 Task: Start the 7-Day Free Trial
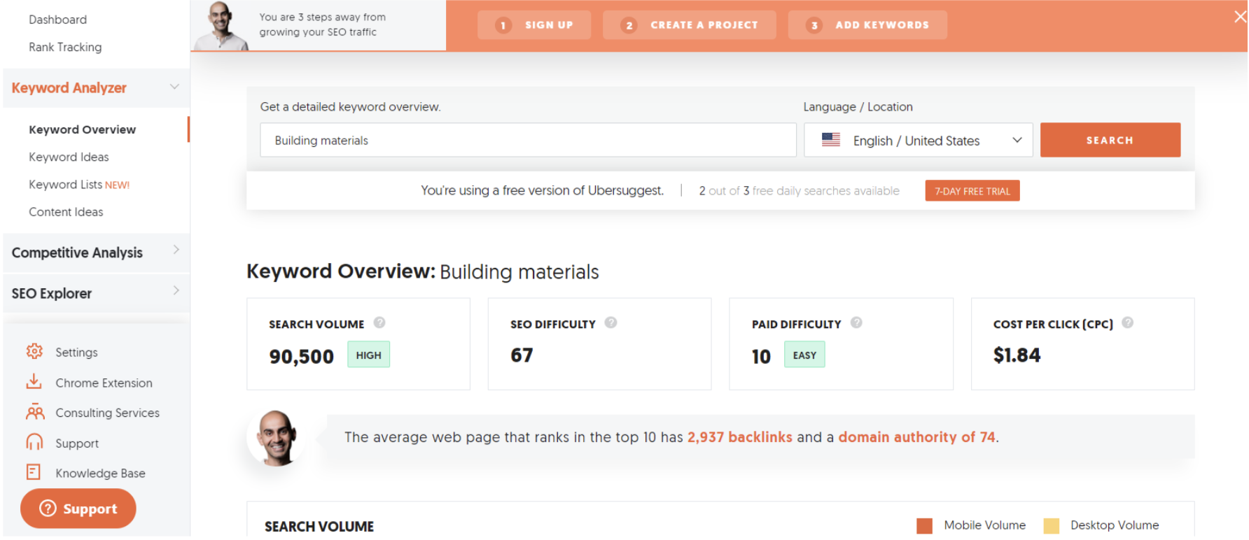point(972,191)
